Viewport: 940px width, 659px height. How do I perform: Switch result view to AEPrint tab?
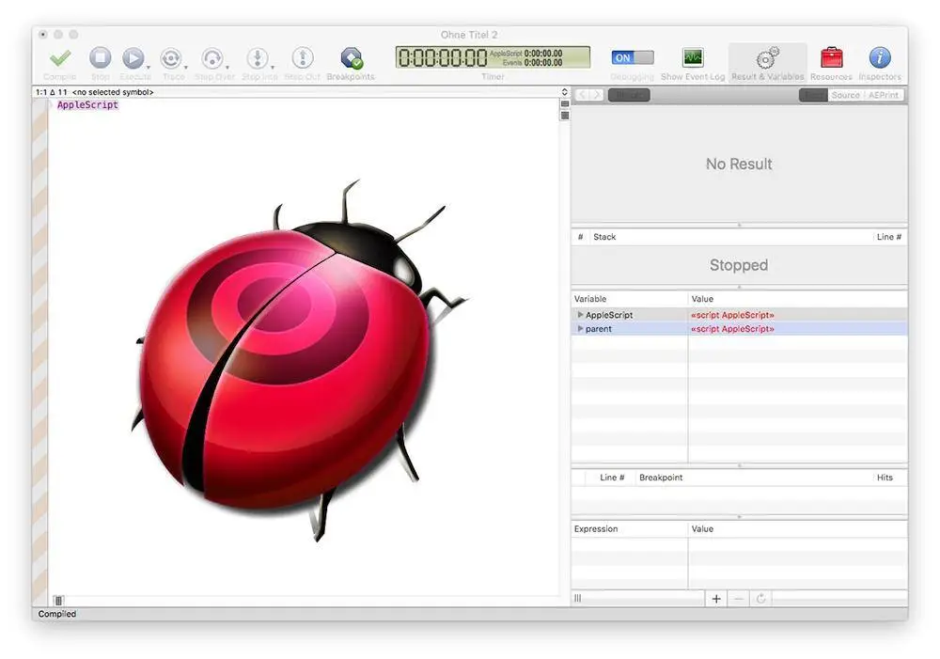[x=883, y=95]
